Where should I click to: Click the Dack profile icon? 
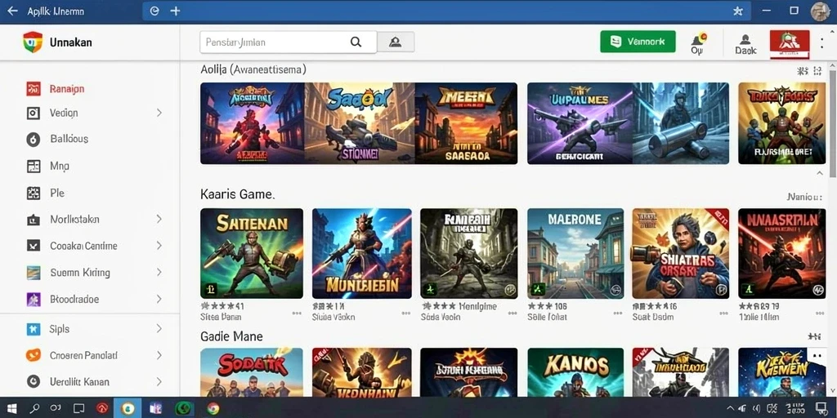pos(745,39)
